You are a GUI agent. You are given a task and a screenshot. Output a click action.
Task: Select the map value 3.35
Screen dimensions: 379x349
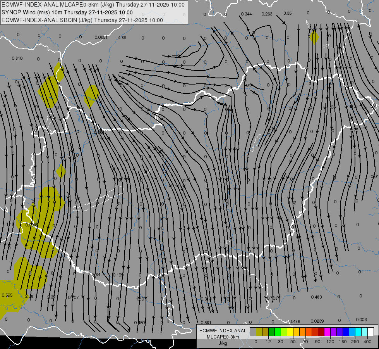287,13
